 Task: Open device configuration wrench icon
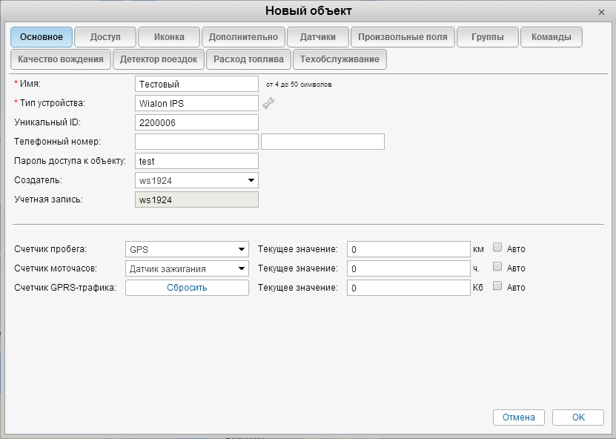pos(268,103)
